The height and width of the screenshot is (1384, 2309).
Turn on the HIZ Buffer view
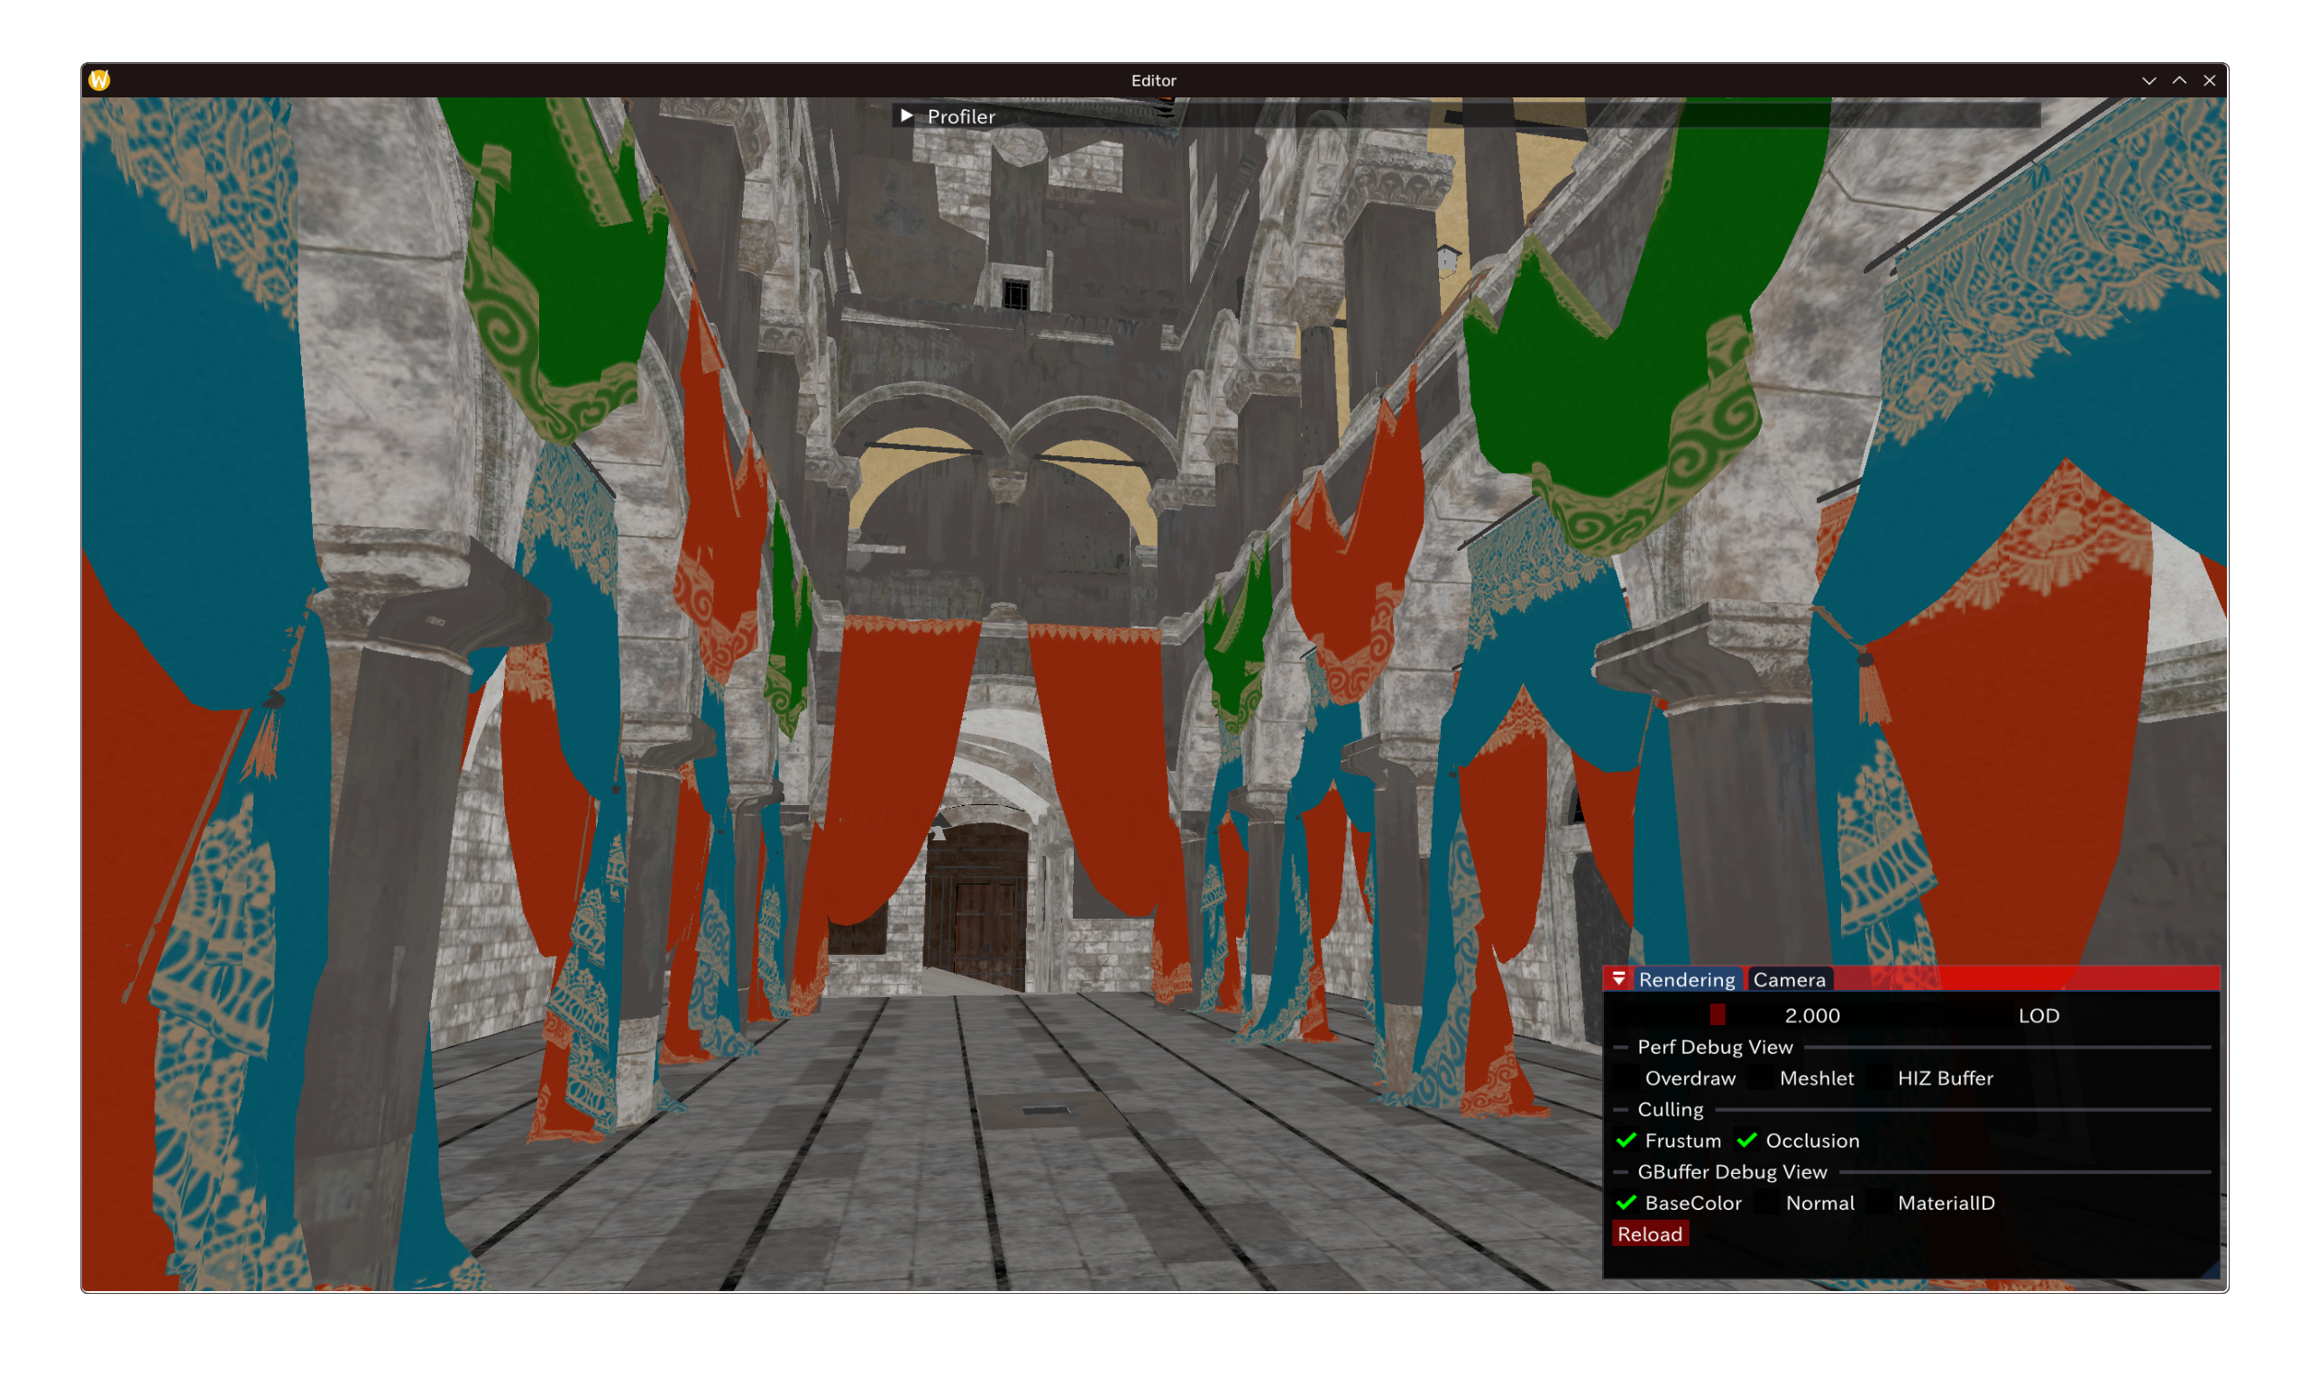(x=1879, y=1078)
